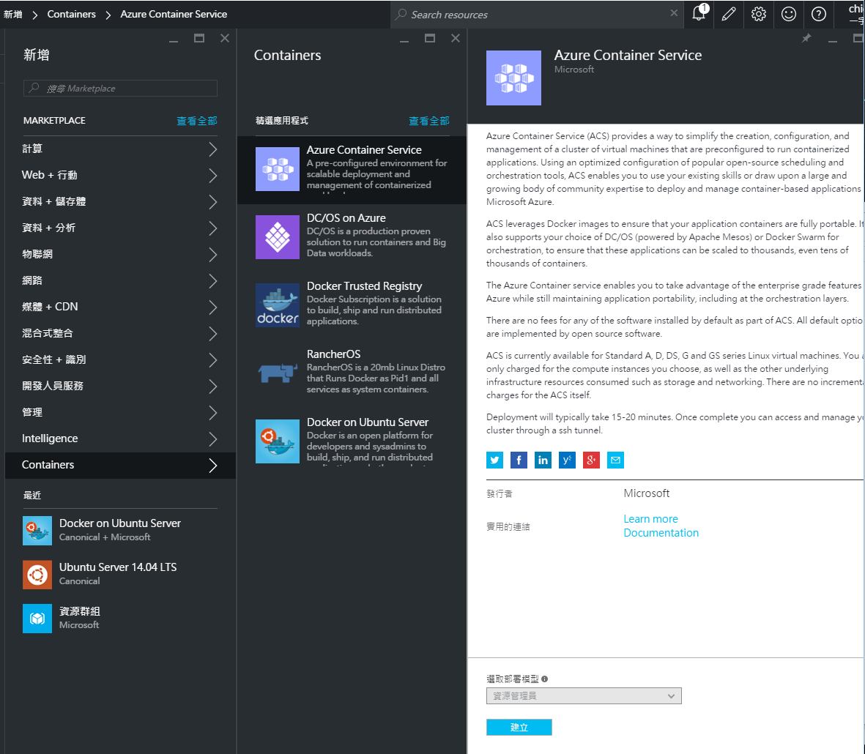This screenshot has width=865, height=754.
Task: Select Ubuntu Server 14.04 LTS icon
Action: coord(37,575)
